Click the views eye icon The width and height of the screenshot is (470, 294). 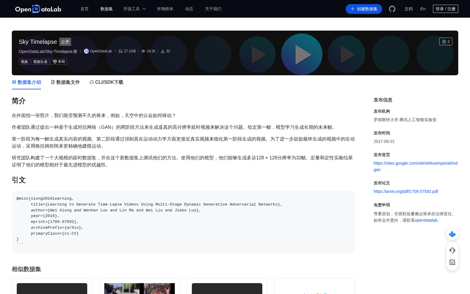143,51
